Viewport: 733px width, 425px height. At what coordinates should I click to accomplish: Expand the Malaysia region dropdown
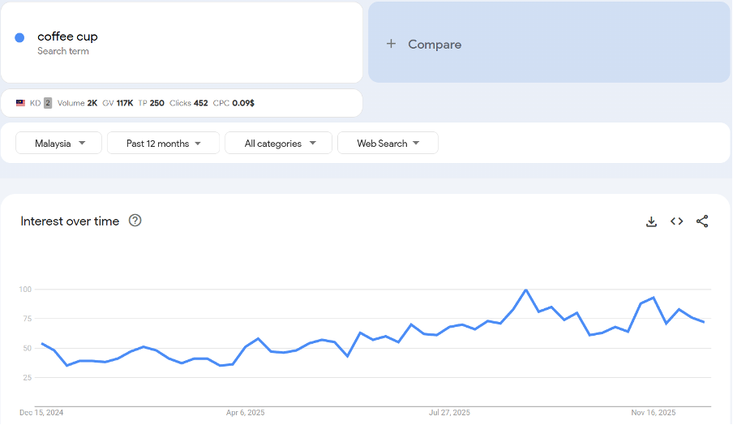[x=58, y=144]
